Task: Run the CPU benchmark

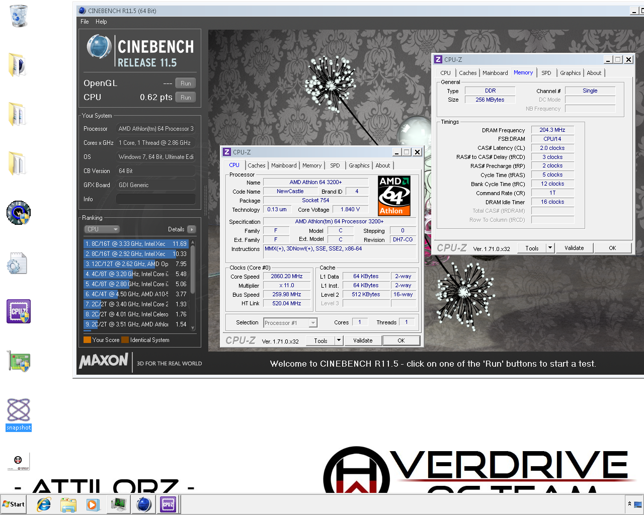Action: pyautogui.click(x=186, y=98)
